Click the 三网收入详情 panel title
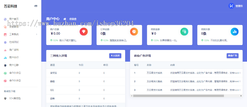Screen dimensions: 247x107 58,56
